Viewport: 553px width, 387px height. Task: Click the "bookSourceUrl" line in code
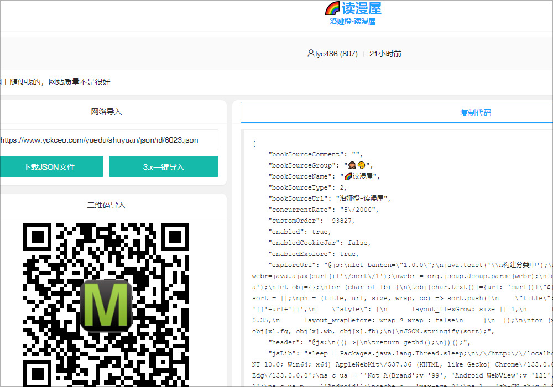click(330, 198)
